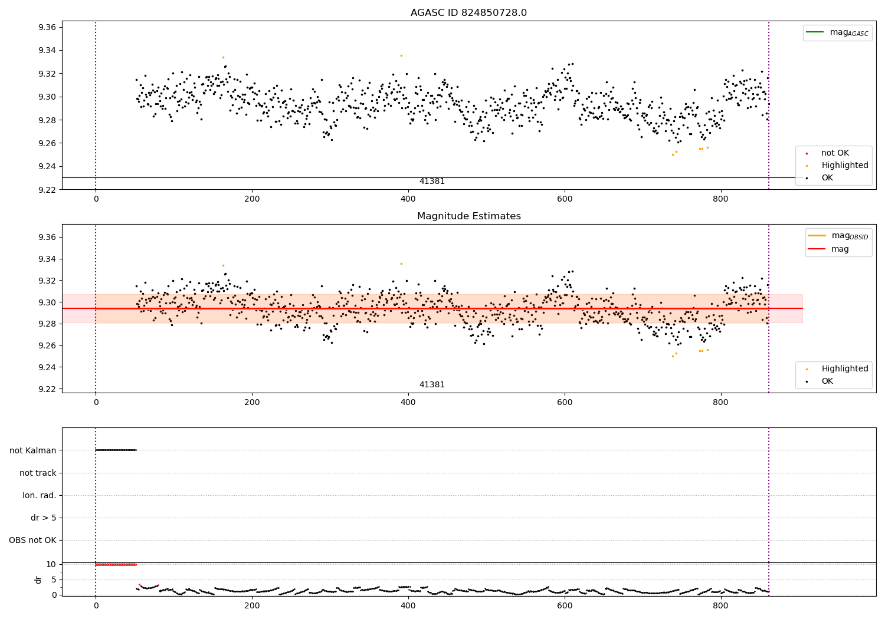Click the 'OBS not OK' axis label
885x619 pixels.
(x=32, y=540)
